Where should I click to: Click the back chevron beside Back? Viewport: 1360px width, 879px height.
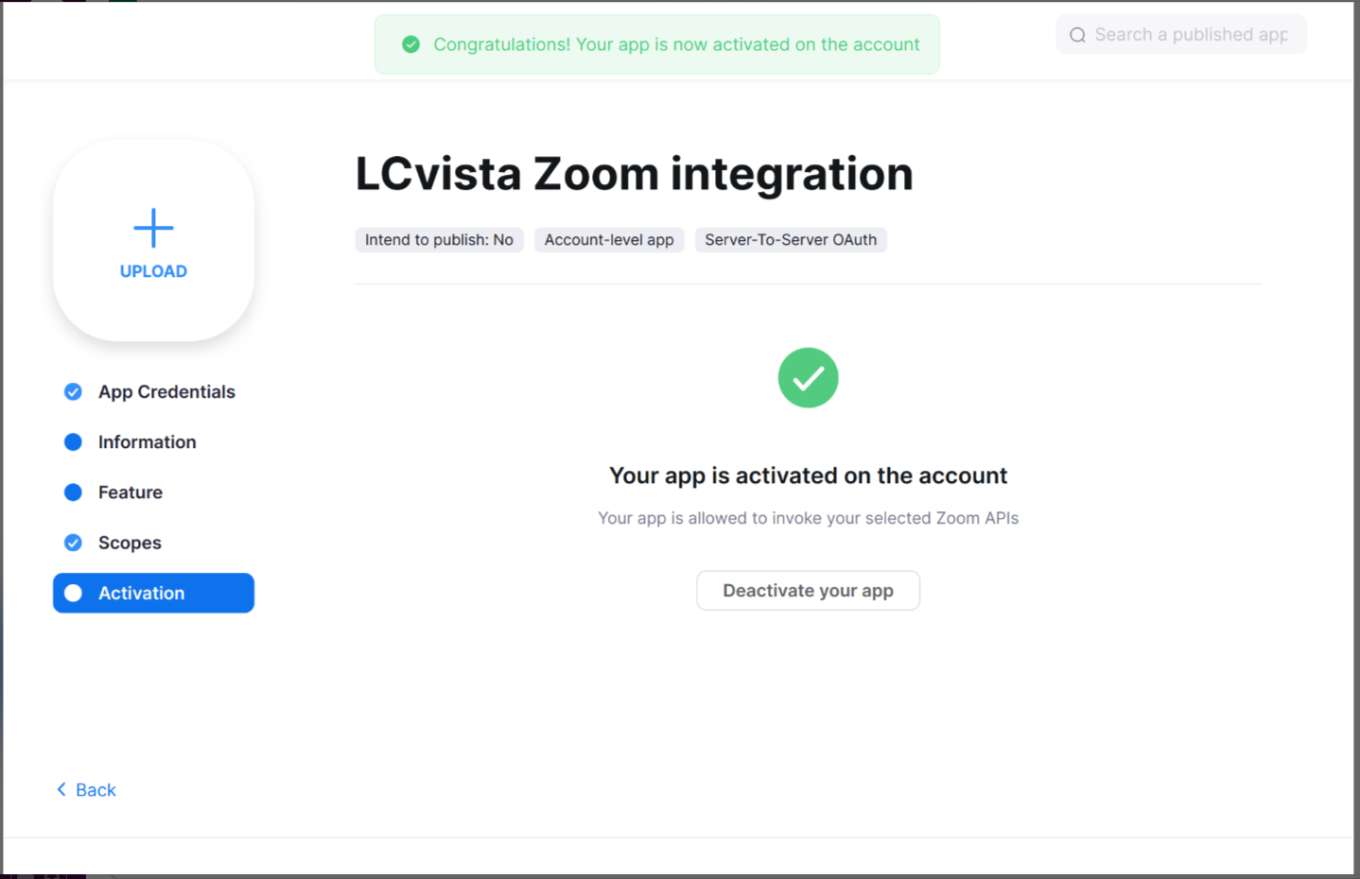(x=61, y=789)
